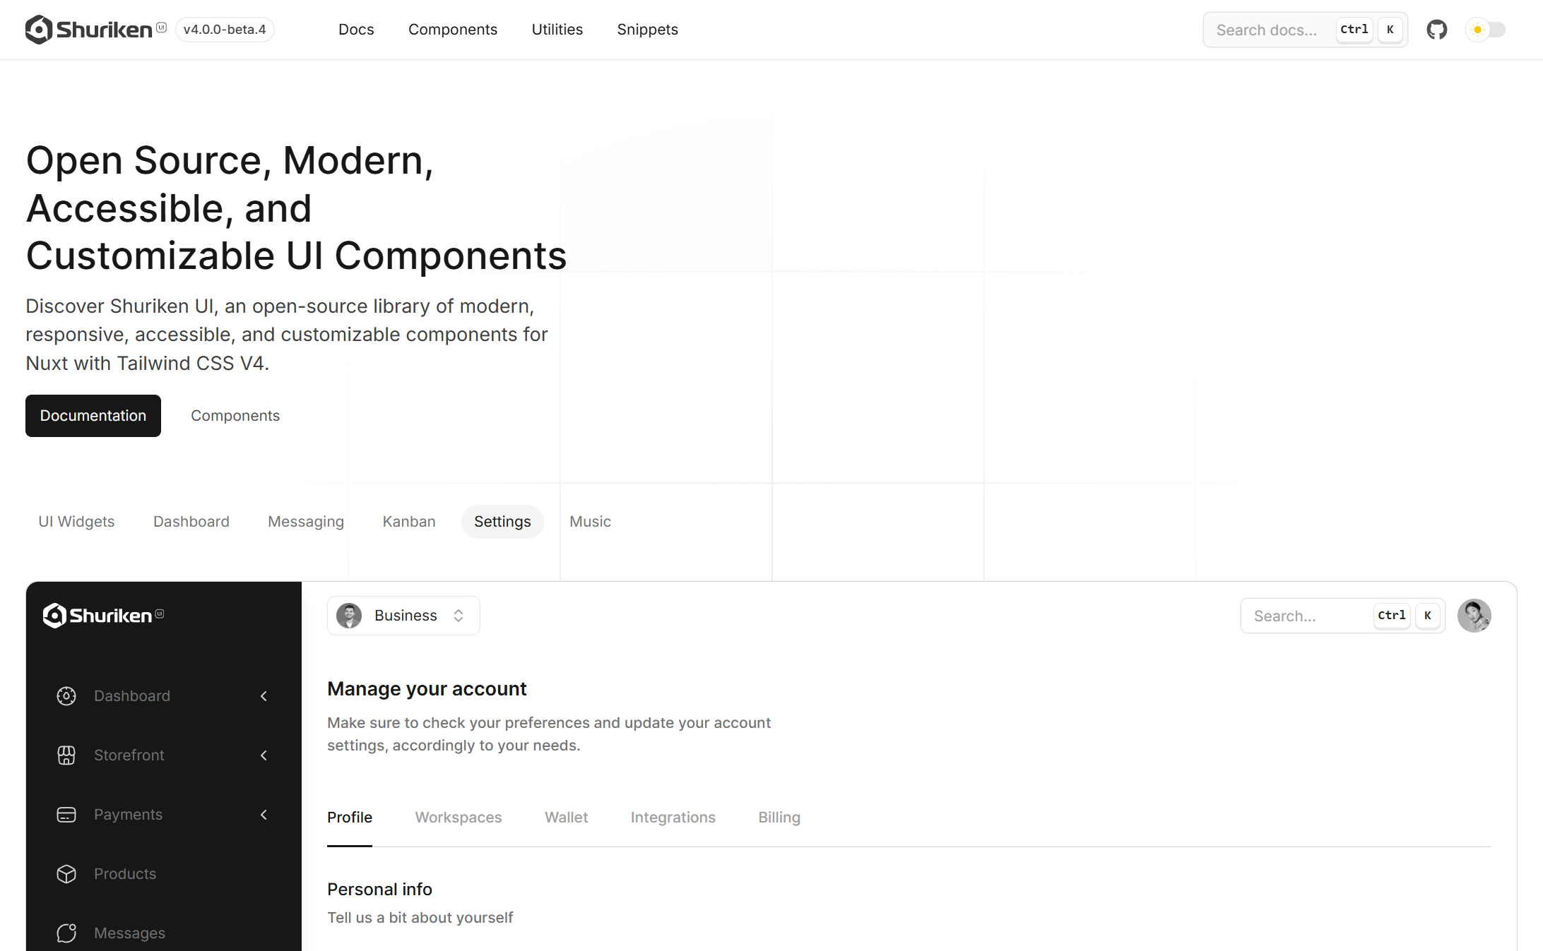This screenshot has width=1543, height=951.
Task: Expand the Dashboard sidebar chevron
Action: (x=264, y=696)
